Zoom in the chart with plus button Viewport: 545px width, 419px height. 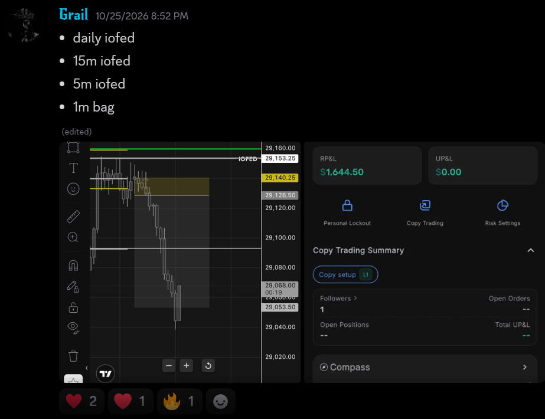tap(187, 365)
